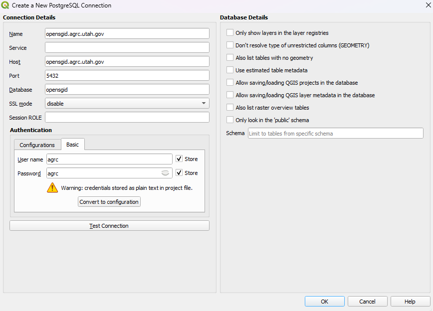Screen dimensions: 433x311
Task: Click the yellow warning triangle icon
Action: (52, 188)
